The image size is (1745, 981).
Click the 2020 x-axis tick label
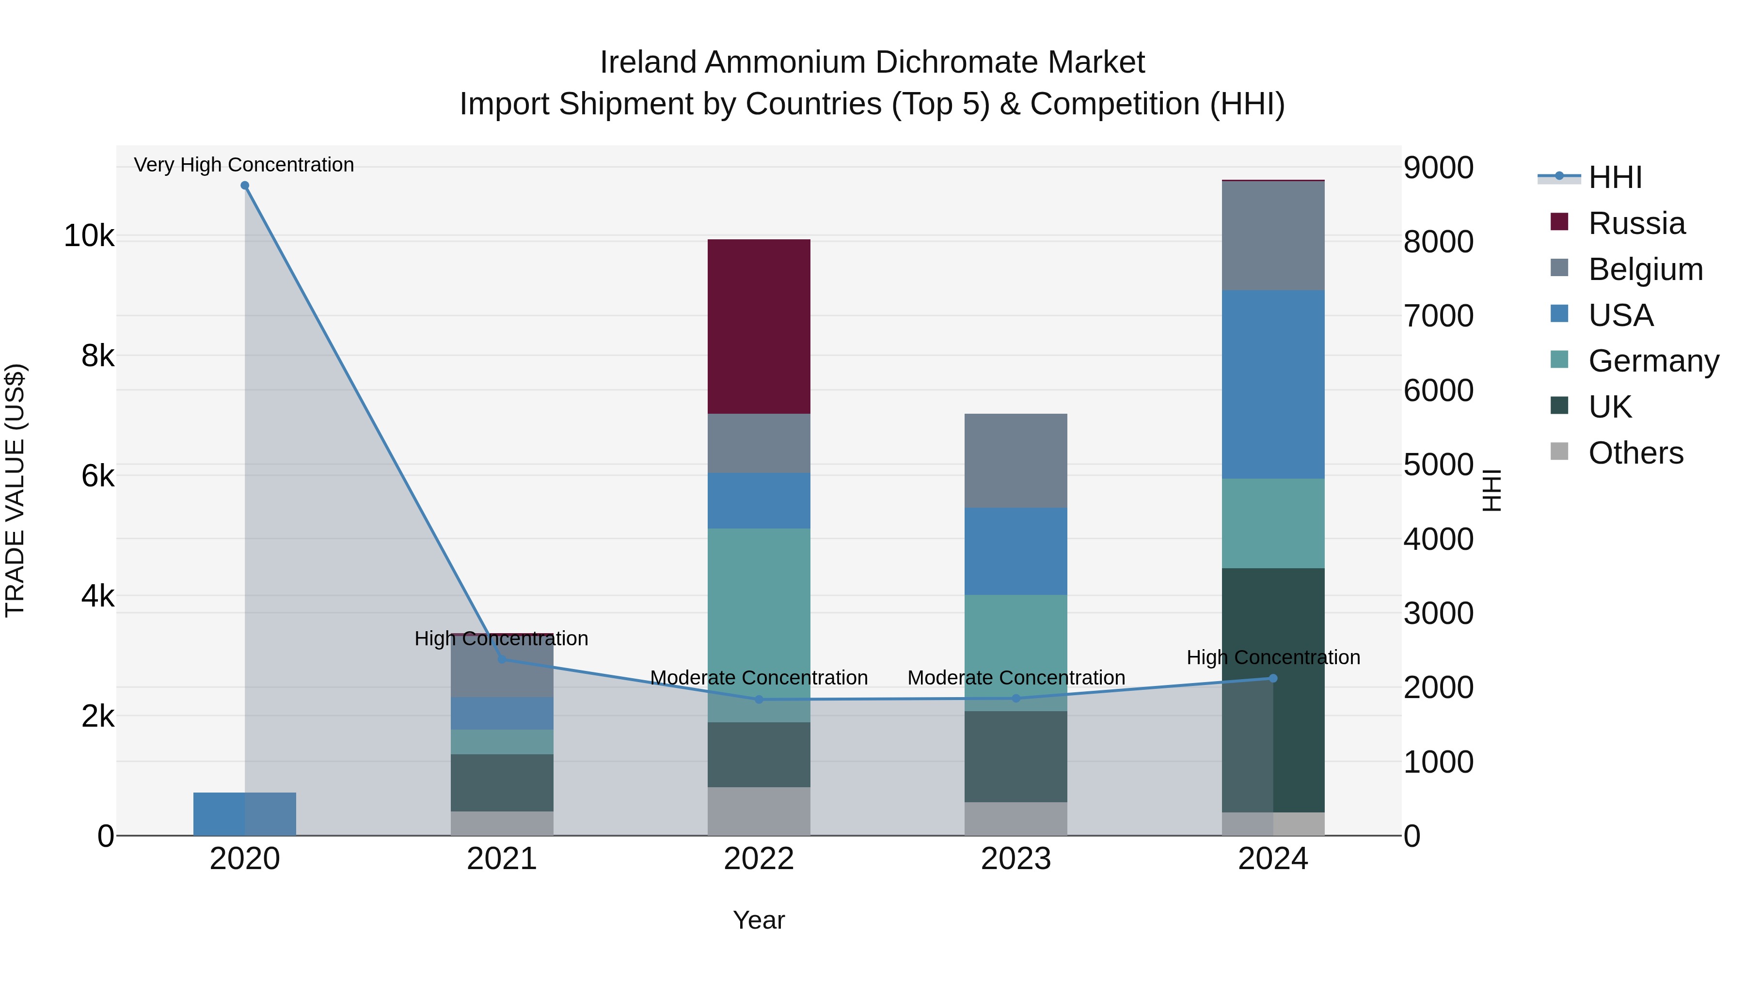(x=245, y=859)
